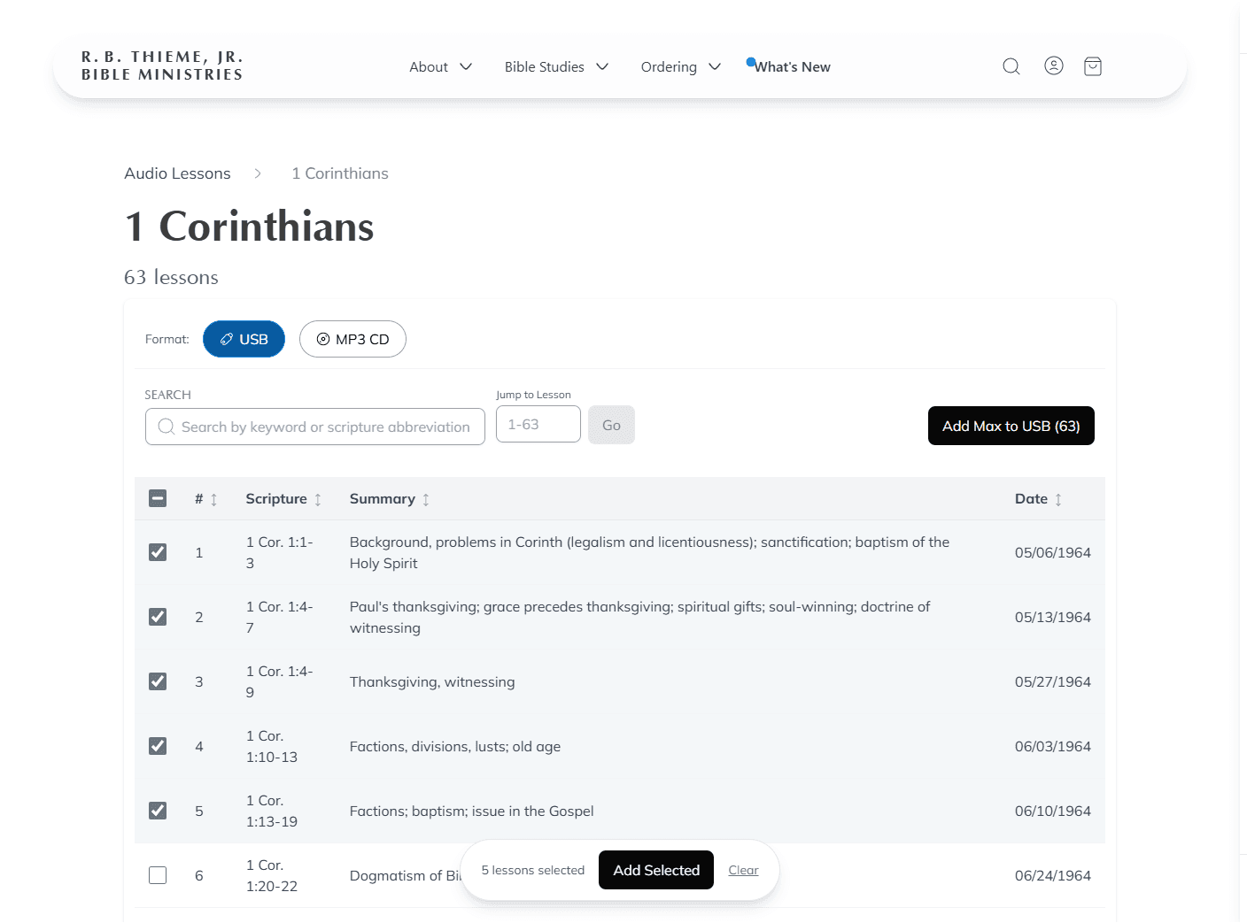Visit the What's New menu item
The width and height of the screenshot is (1247, 923).
pyautogui.click(x=793, y=66)
